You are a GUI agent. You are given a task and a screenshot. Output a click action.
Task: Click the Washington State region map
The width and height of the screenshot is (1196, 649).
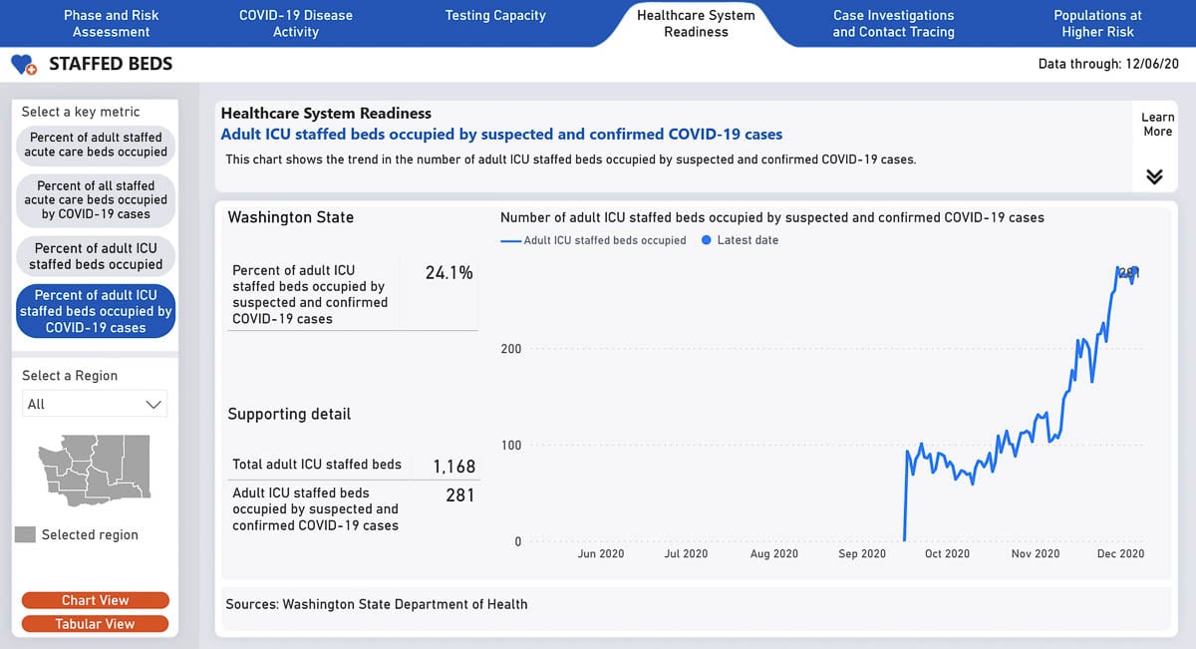94,467
